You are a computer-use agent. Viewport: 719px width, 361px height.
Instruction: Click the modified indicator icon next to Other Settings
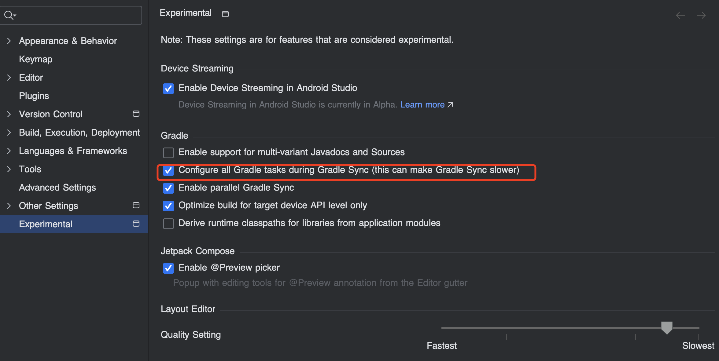[136, 205]
